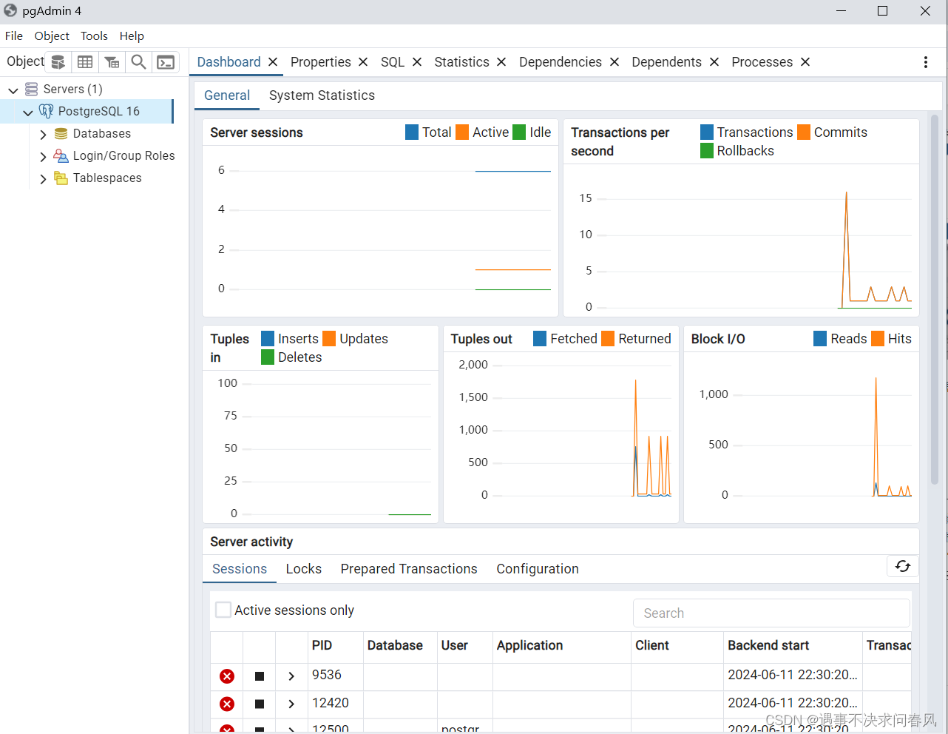
Task: Switch to the Locks tab
Action: coord(304,569)
